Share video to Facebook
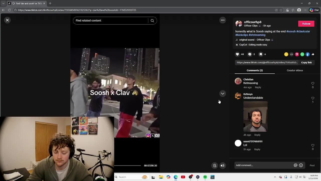The image size is (321, 181). tap(308, 54)
